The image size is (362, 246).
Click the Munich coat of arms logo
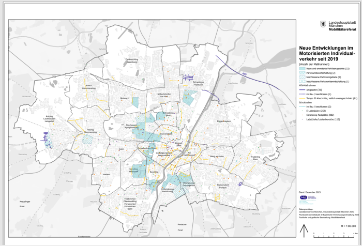tap(323, 24)
